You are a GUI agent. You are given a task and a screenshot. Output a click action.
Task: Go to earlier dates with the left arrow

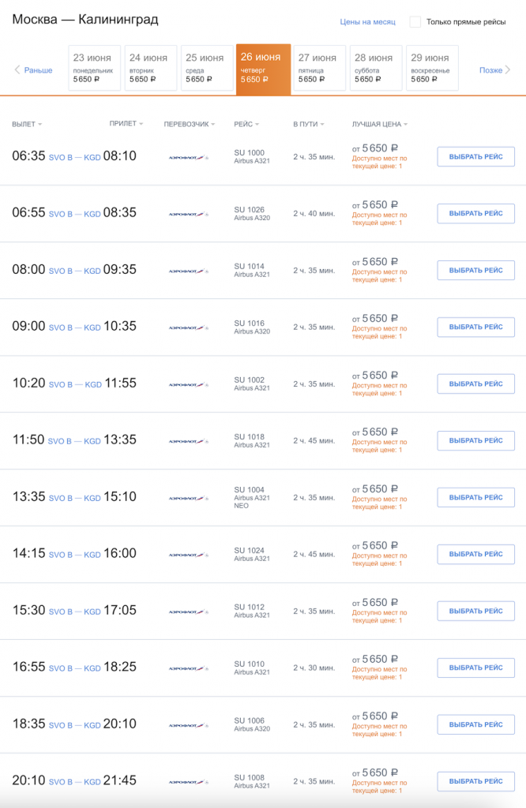(x=33, y=70)
